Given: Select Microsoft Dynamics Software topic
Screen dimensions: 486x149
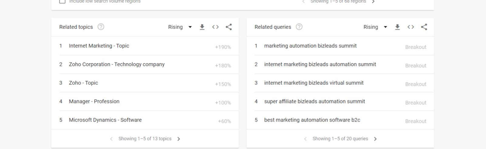Looking at the screenshot, I should (105, 120).
